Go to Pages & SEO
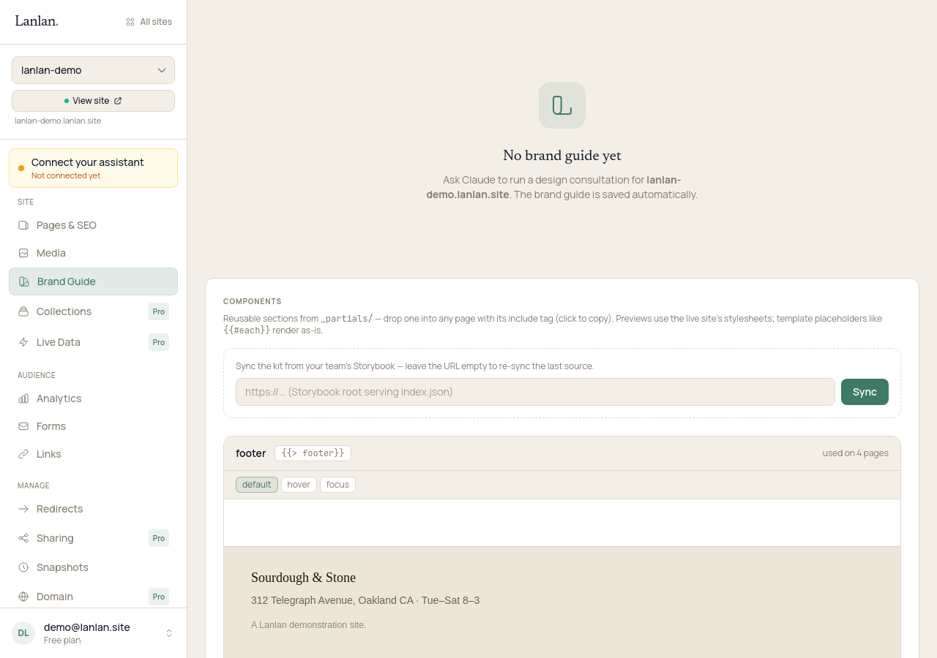Screen dimensions: 937x658 [93, 225]
